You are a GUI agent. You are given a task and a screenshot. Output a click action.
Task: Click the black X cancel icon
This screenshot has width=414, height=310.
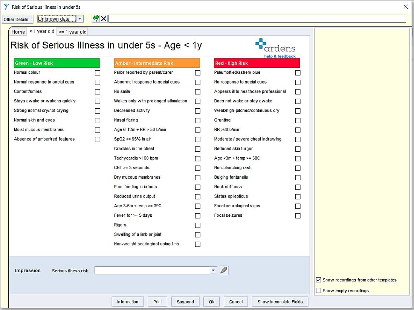click(x=104, y=19)
